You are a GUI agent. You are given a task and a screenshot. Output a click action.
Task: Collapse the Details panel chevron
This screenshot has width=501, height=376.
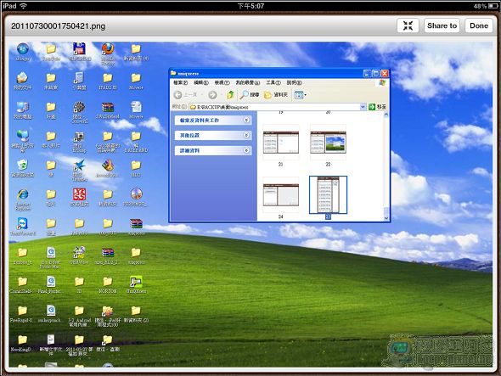tap(246, 150)
